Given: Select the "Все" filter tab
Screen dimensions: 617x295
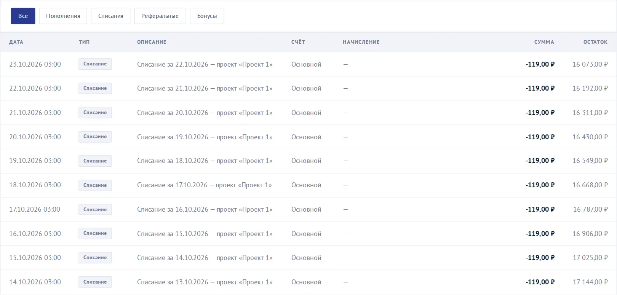Looking at the screenshot, I should [x=23, y=16].
